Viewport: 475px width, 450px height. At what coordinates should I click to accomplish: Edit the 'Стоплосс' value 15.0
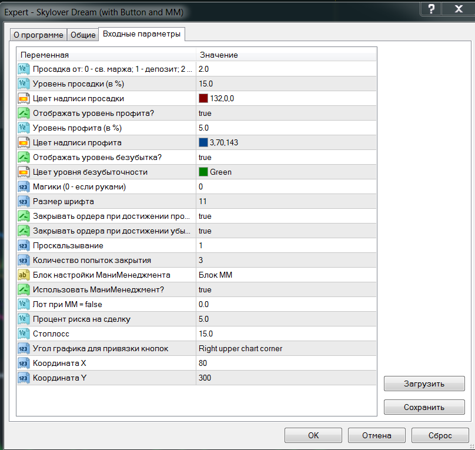coord(286,334)
